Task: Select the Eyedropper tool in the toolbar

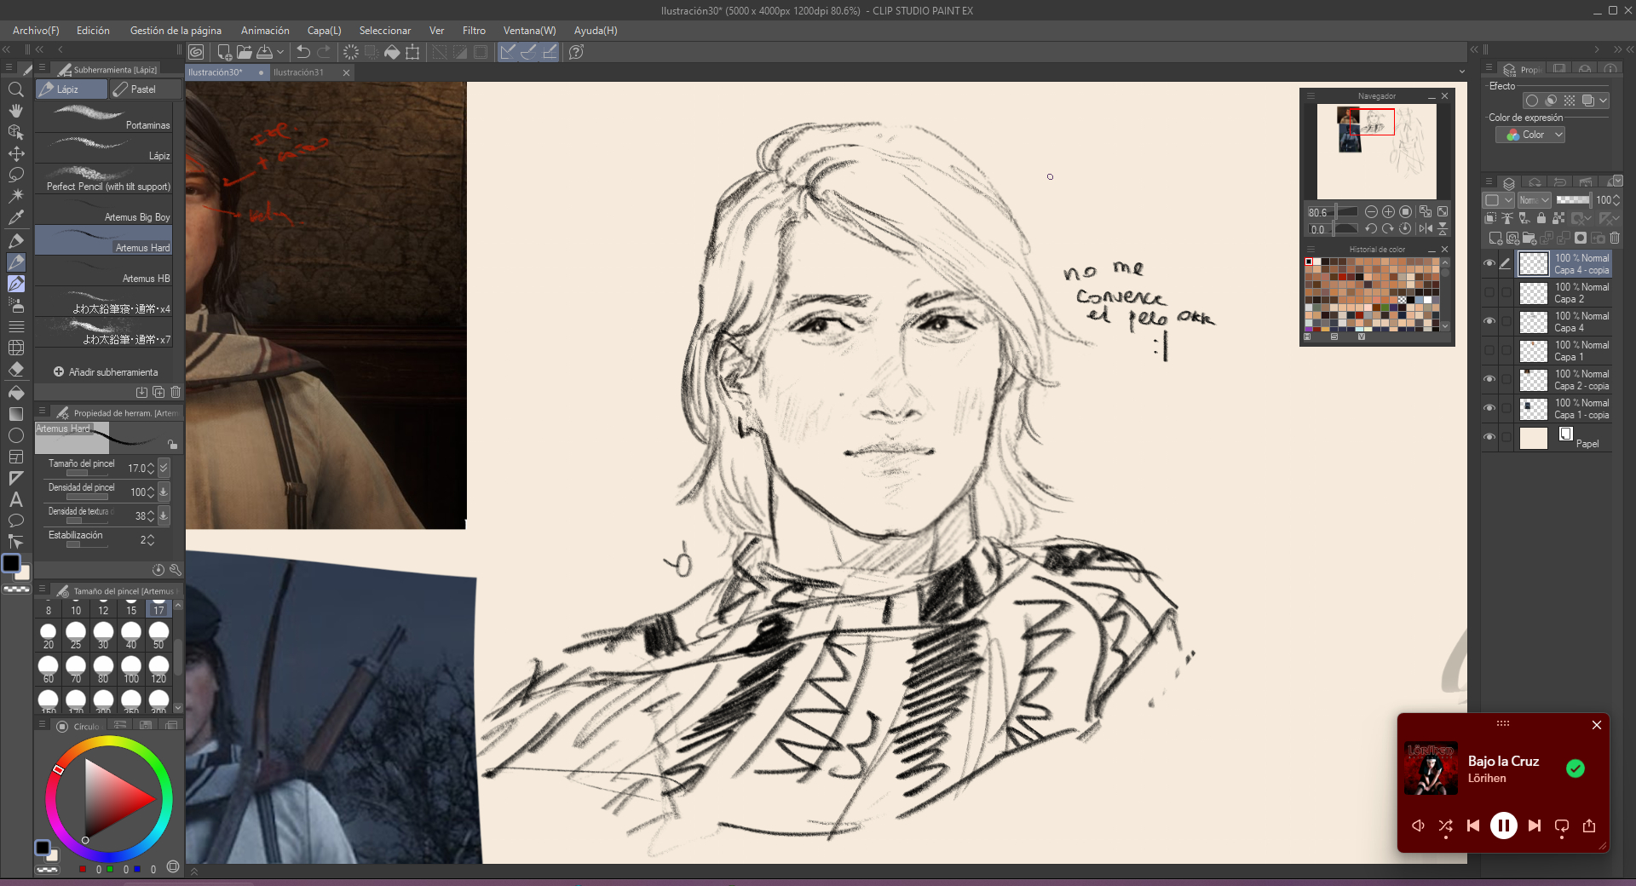Action: pyautogui.click(x=15, y=217)
